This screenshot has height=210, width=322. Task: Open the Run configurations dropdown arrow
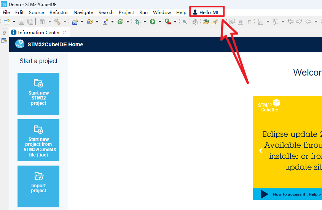[160, 22]
